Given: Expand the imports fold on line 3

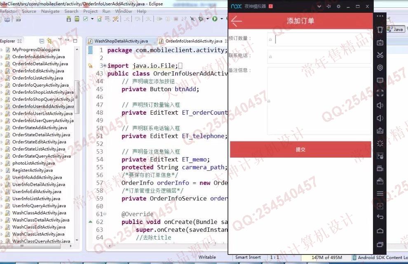Looking at the screenshot, I should [x=105, y=66].
